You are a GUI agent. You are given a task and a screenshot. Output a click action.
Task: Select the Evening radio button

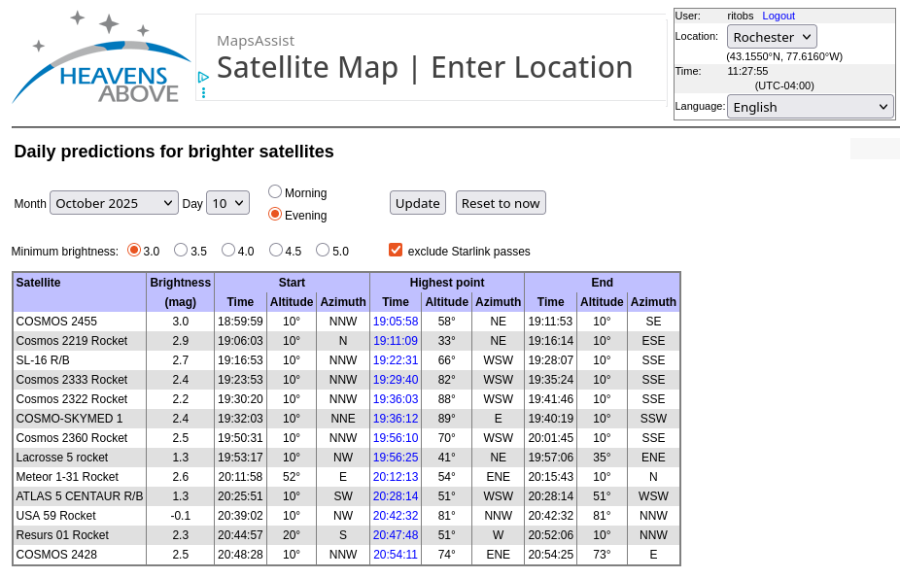(275, 214)
